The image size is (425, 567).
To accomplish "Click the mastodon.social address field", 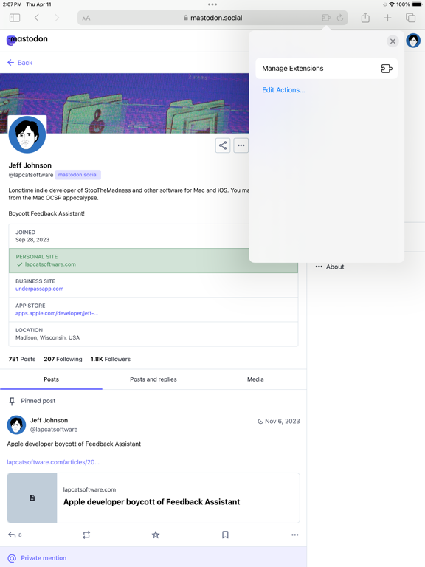I will 212,18.
